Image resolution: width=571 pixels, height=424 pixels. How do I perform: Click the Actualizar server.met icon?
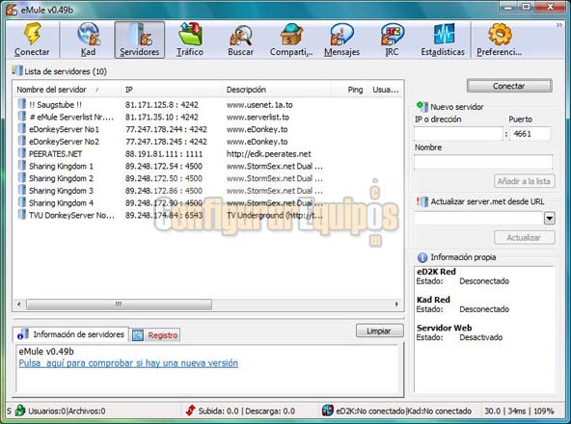(x=422, y=201)
